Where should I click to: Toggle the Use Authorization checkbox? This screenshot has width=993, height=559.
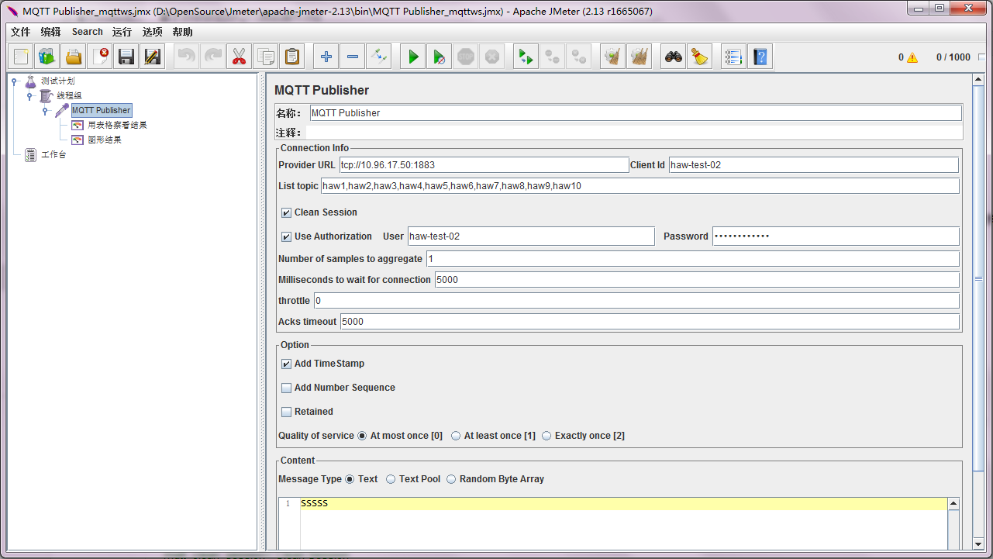[x=287, y=236]
